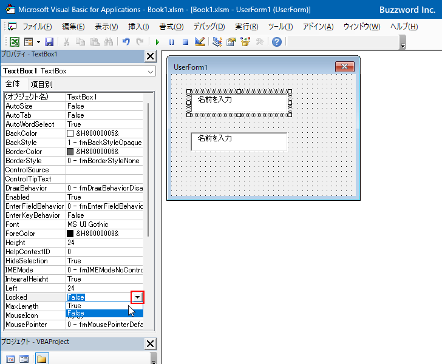Open the 書式(O) menu
The height and width of the screenshot is (364, 442).
[x=171, y=27]
